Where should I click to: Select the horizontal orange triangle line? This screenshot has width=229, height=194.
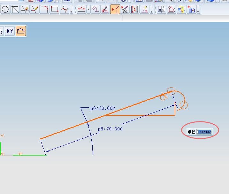click(x=140, y=115)
